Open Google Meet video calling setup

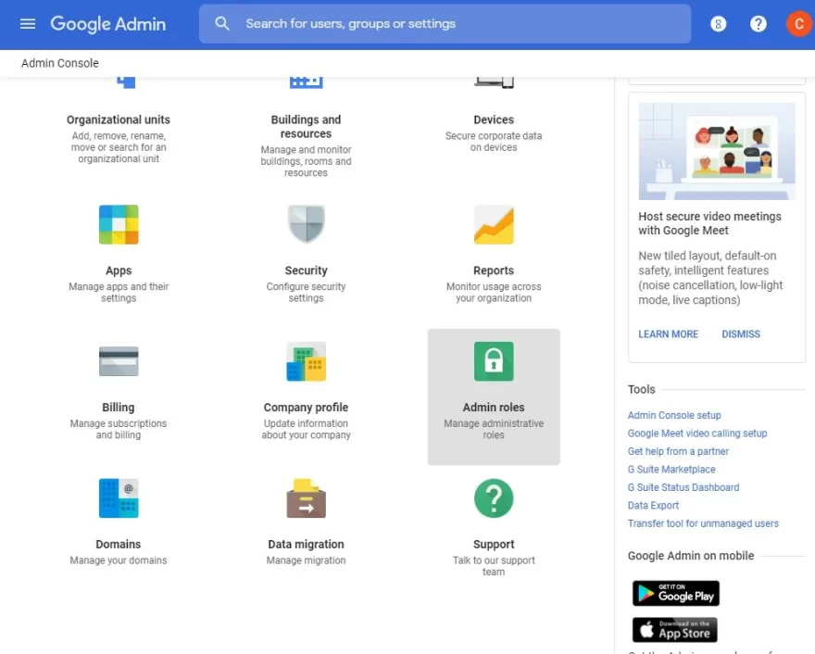point(697,433)
